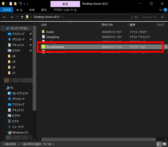Go back with the left arrow
168x147 pixels.
tap(4, 17)
